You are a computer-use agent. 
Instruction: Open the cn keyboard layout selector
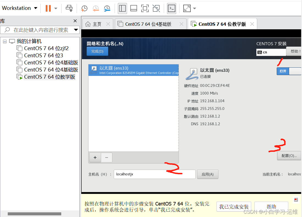coord(271,52)
